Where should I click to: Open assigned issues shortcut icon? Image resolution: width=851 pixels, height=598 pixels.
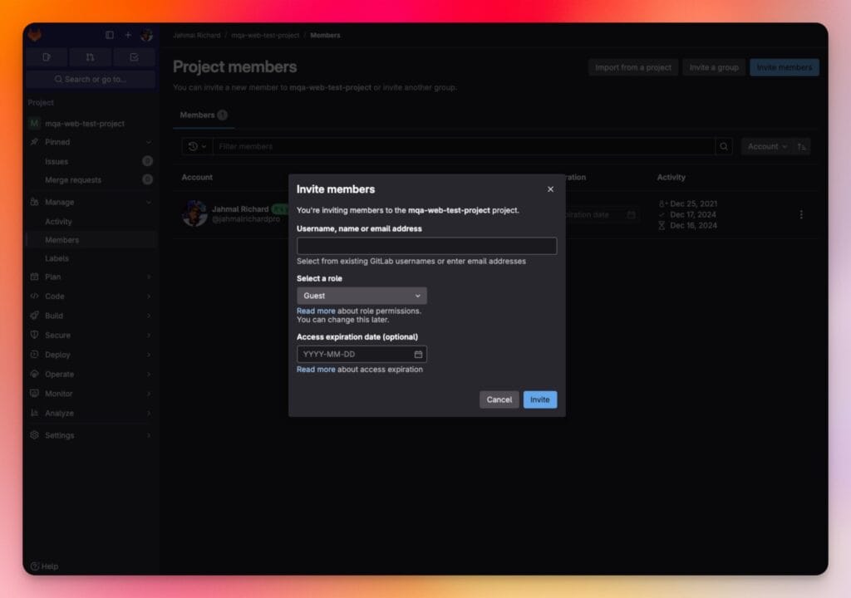coord(47,57)
